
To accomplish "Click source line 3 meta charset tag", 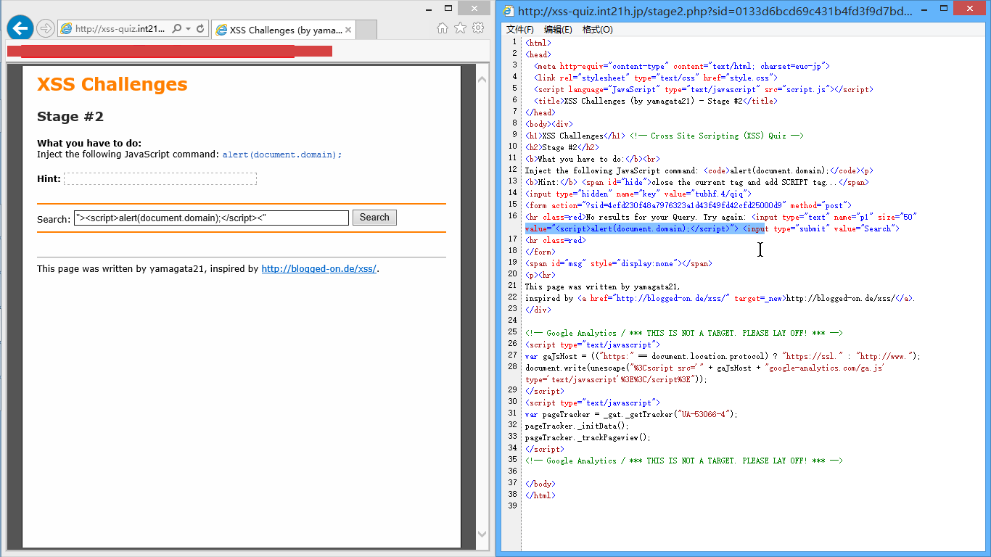I will (x=681, y=66).
